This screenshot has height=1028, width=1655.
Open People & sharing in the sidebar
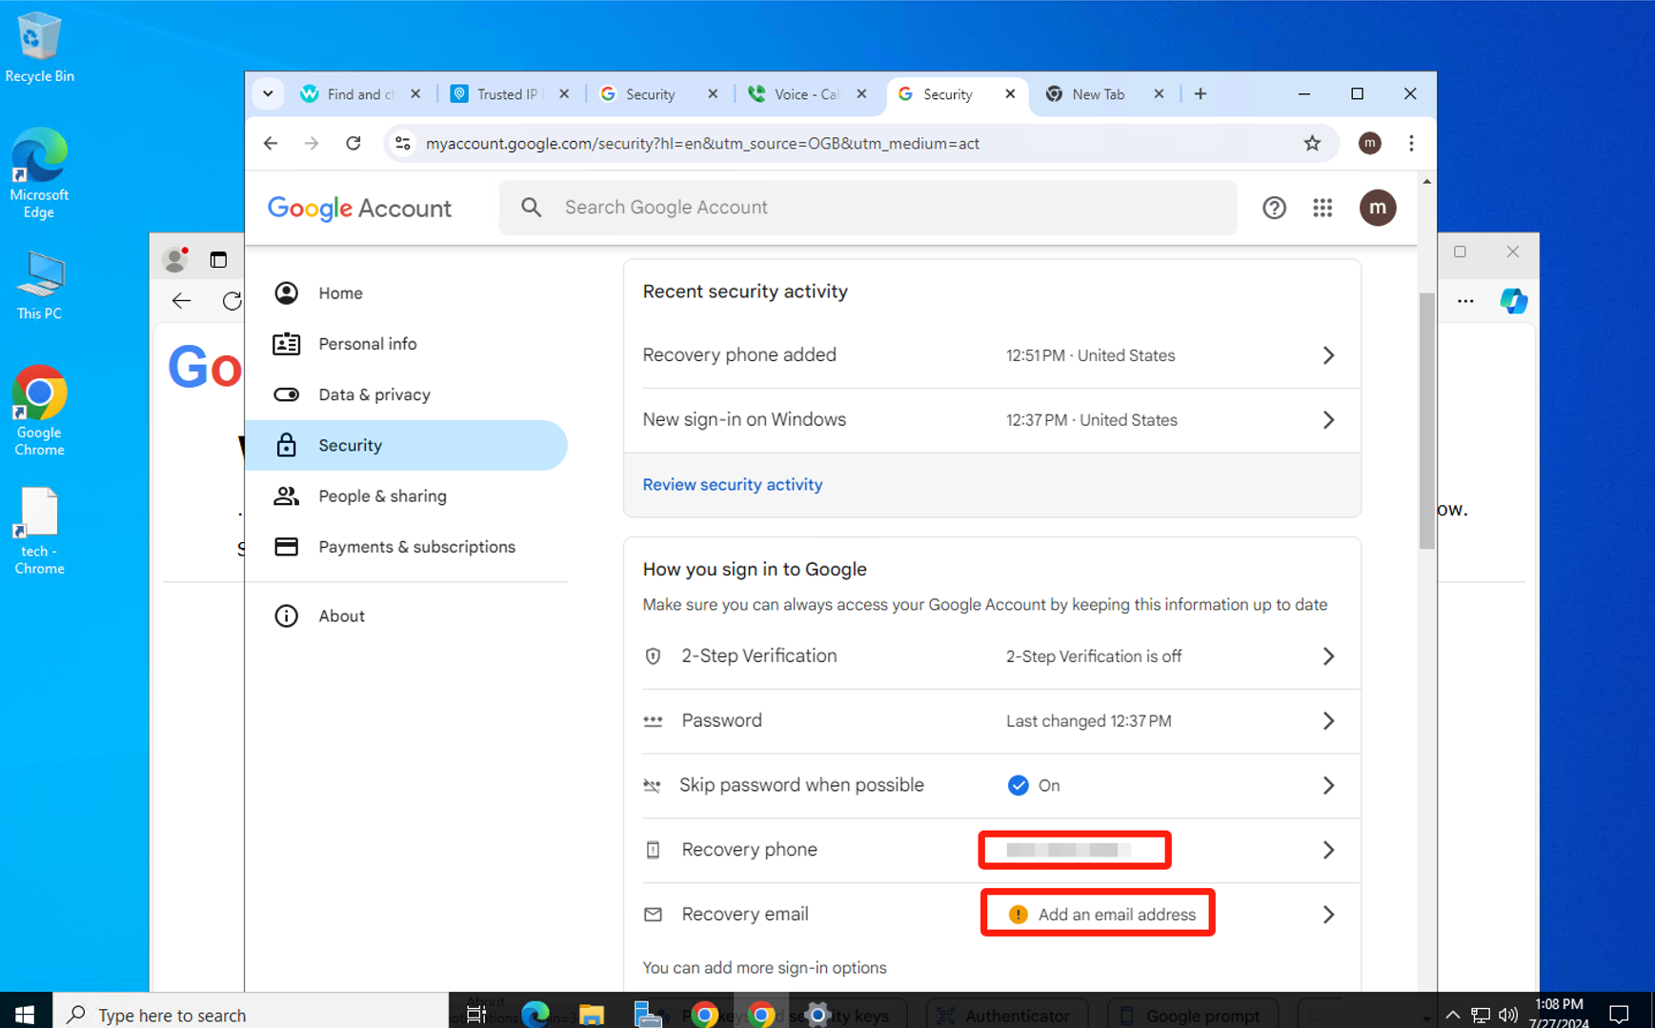406,495
